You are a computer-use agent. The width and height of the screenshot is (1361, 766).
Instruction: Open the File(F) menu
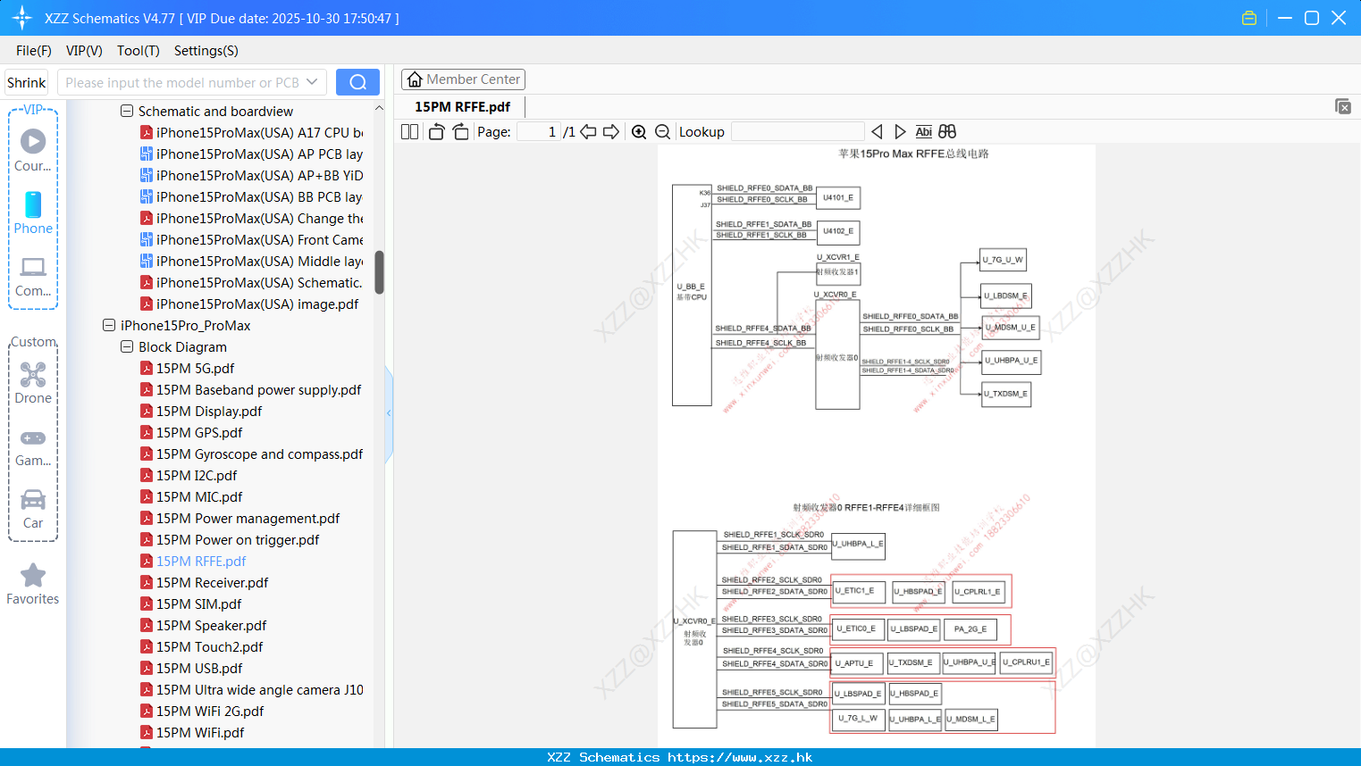pyautogui.click(x=34, y=51)
